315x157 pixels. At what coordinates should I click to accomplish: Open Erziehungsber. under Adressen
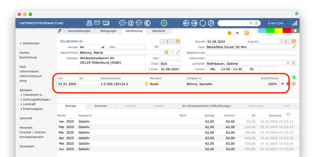coord(33,109)
